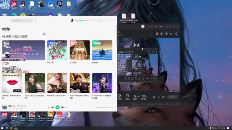Viewport: 232px width, 130px height.
Task: Open the play queue with 73 songs
Action: coord(111,107)
